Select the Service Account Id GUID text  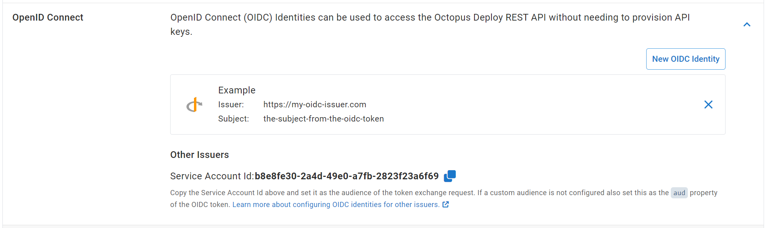(347, 176)
